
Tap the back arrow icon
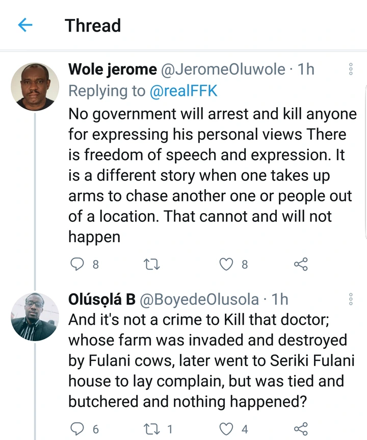click(25, 25)
